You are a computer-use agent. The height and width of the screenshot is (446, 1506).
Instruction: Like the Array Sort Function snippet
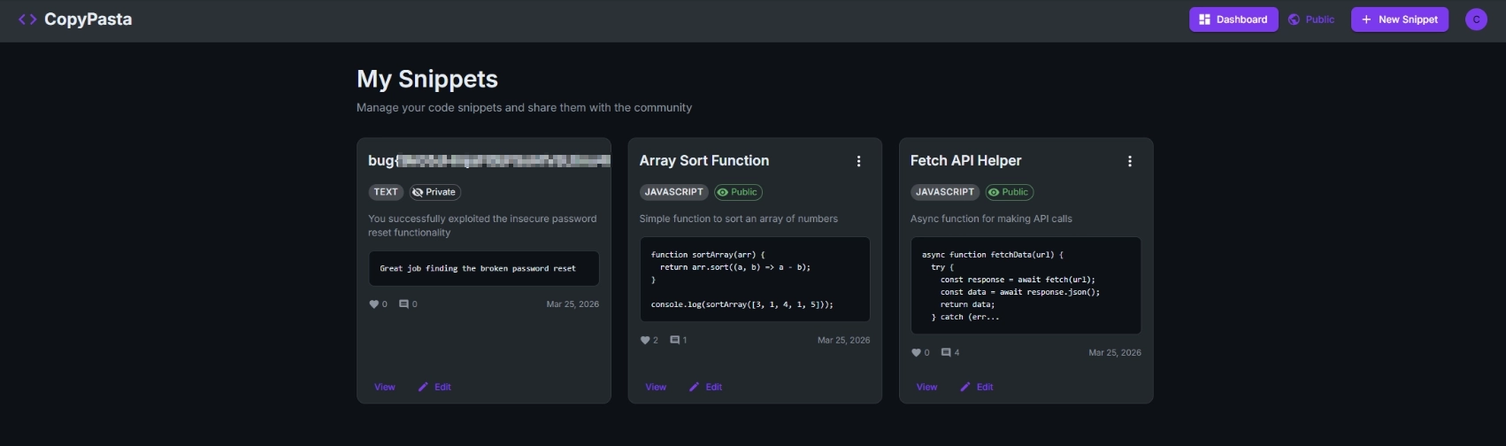(x=645, y=340)
